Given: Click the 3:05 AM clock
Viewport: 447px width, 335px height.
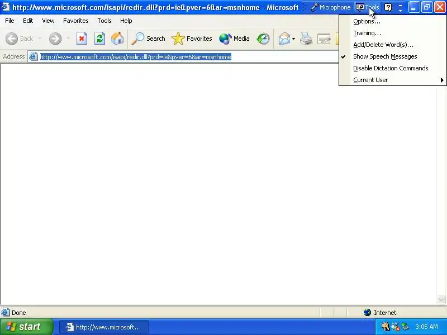Looking at the screenshot, I should pyautogui.click(x=426, y=327).
